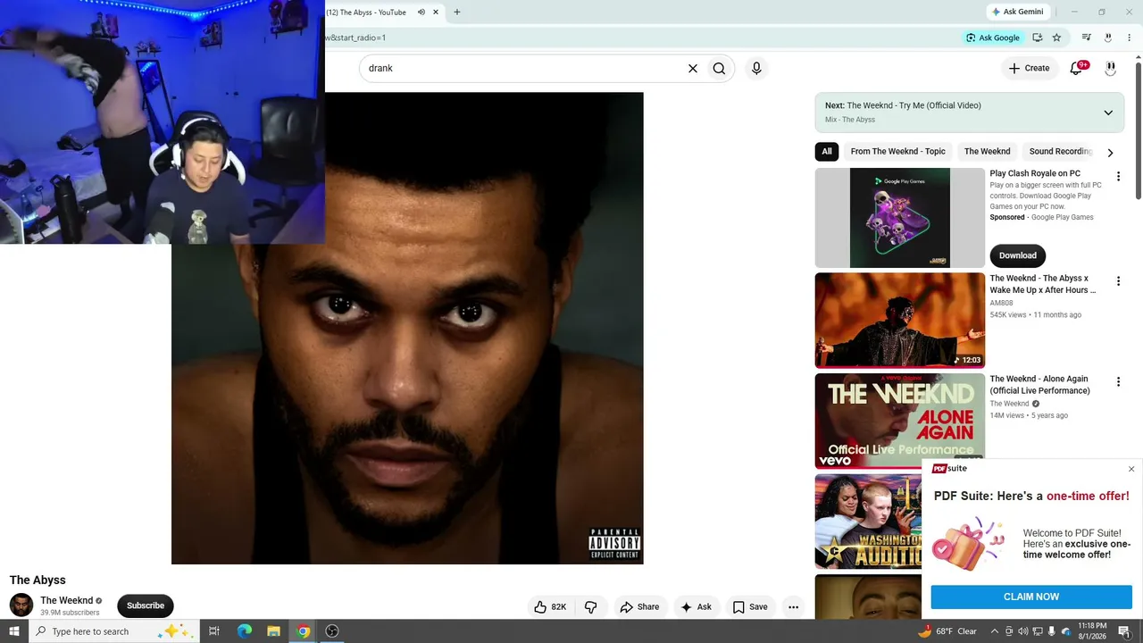Image resolution: width=1143 pixels, height=643 pixels.
Task: Click The Abyss album art video player
Action: [x=407, y=329]
